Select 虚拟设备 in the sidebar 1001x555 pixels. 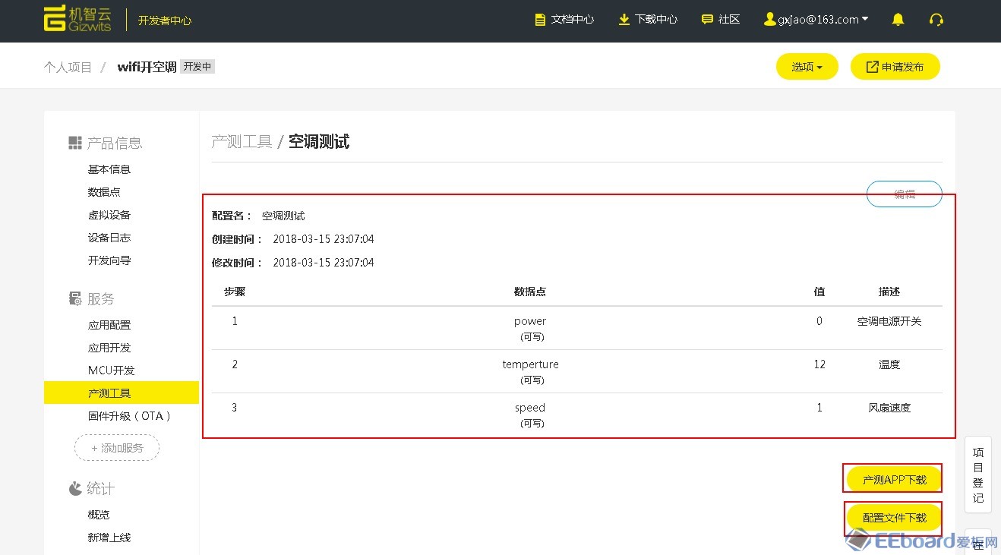(x=109, y=215)
